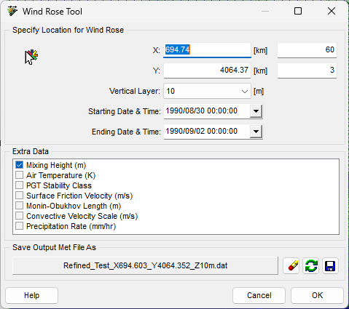Maximize the Wind Rose Tool window
Viewport: 349px width, 309px height.
click(x=298, y=11)
